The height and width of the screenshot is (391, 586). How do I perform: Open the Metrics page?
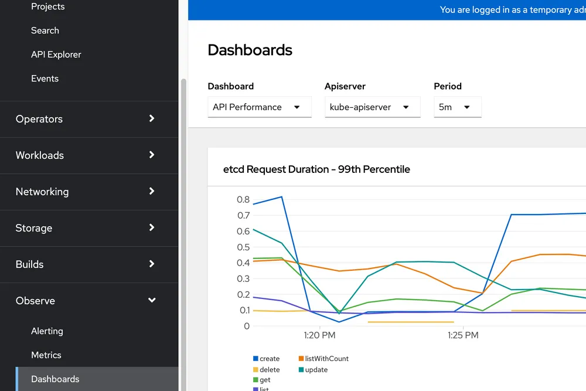tap(46, 355)
